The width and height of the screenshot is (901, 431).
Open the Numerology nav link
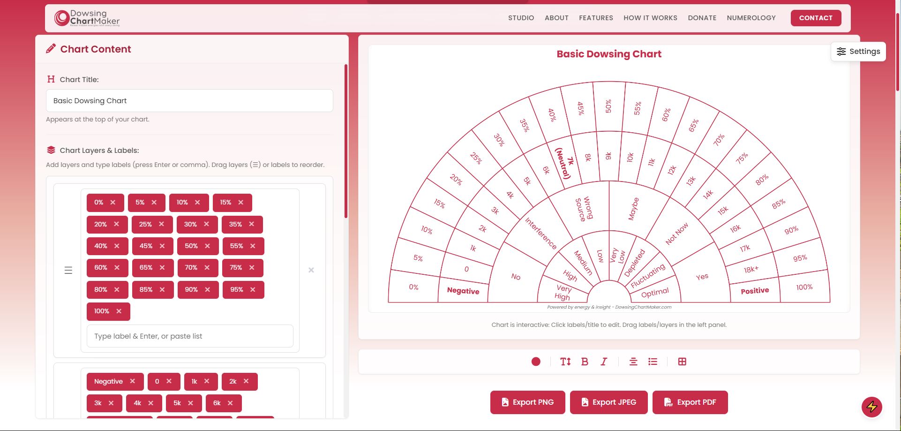click(x=751, y=18)
